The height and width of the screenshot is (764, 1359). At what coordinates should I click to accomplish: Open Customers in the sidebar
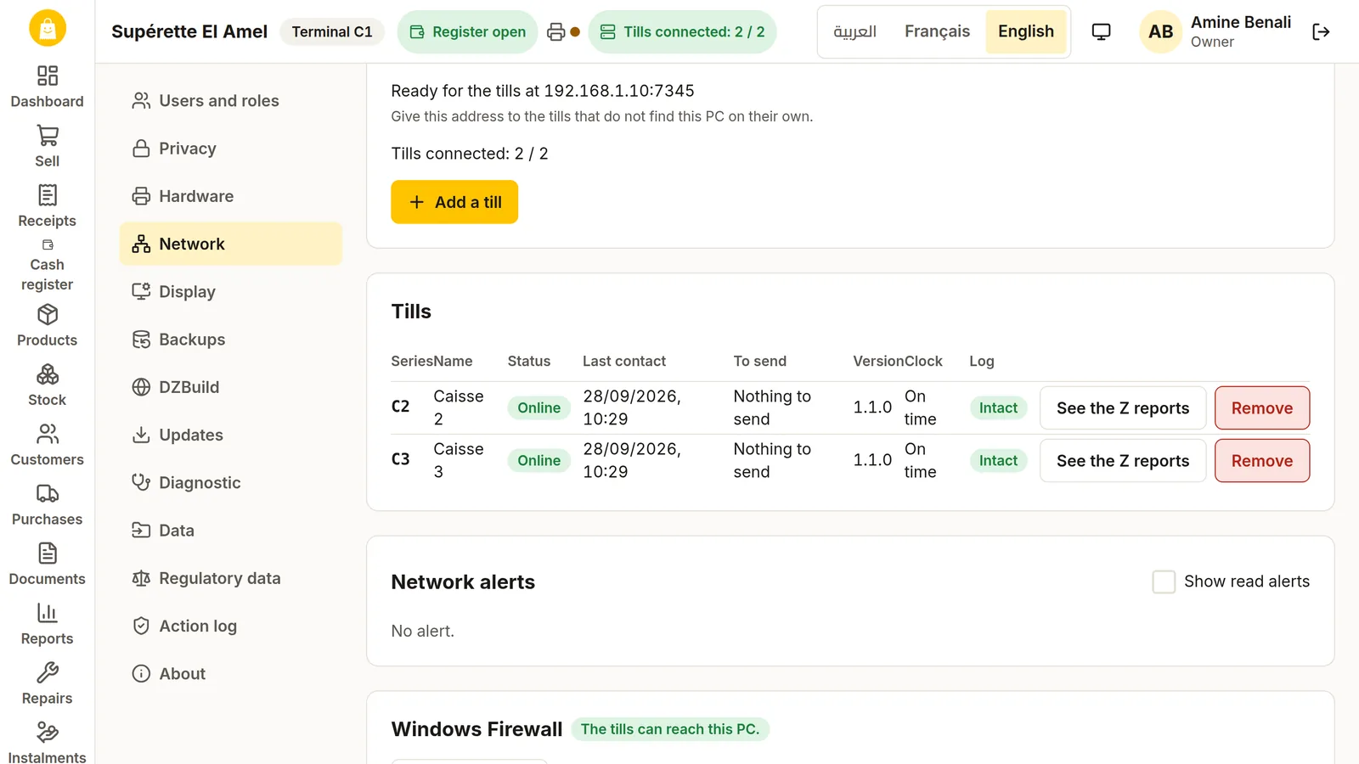[48, 446]
